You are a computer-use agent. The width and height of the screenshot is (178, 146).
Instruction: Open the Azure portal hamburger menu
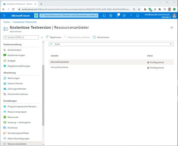[x=4, y=15]
